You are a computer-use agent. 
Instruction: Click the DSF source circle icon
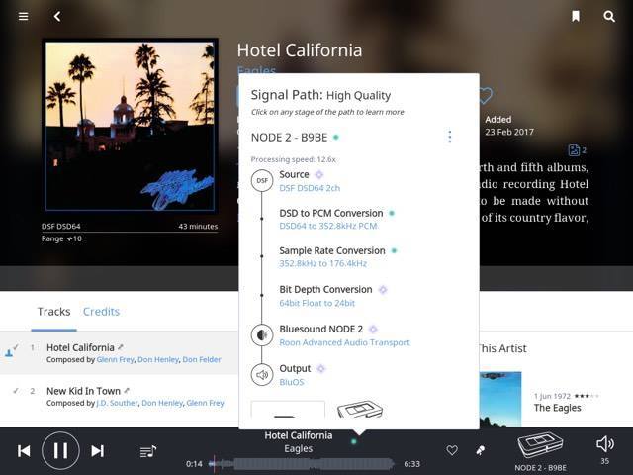[262, 180]
